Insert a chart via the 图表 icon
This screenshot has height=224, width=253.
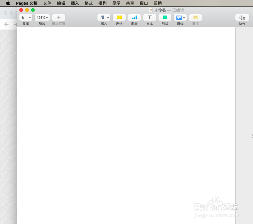(134, 18)
